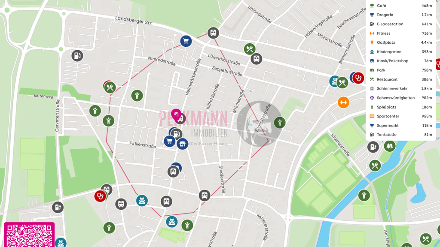The width and height of the screenshot is (440, 247).
Task: Select Kindergarten entry in the legend
Action: (401, 52)
